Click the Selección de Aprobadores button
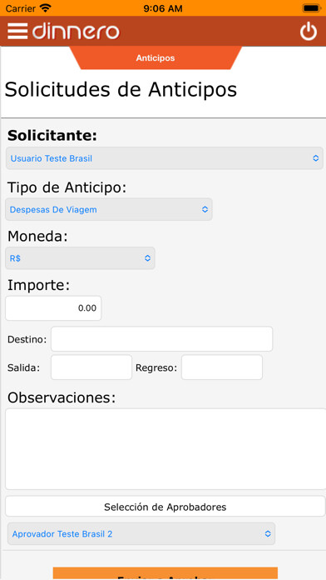326x580 pixels. 165,507
